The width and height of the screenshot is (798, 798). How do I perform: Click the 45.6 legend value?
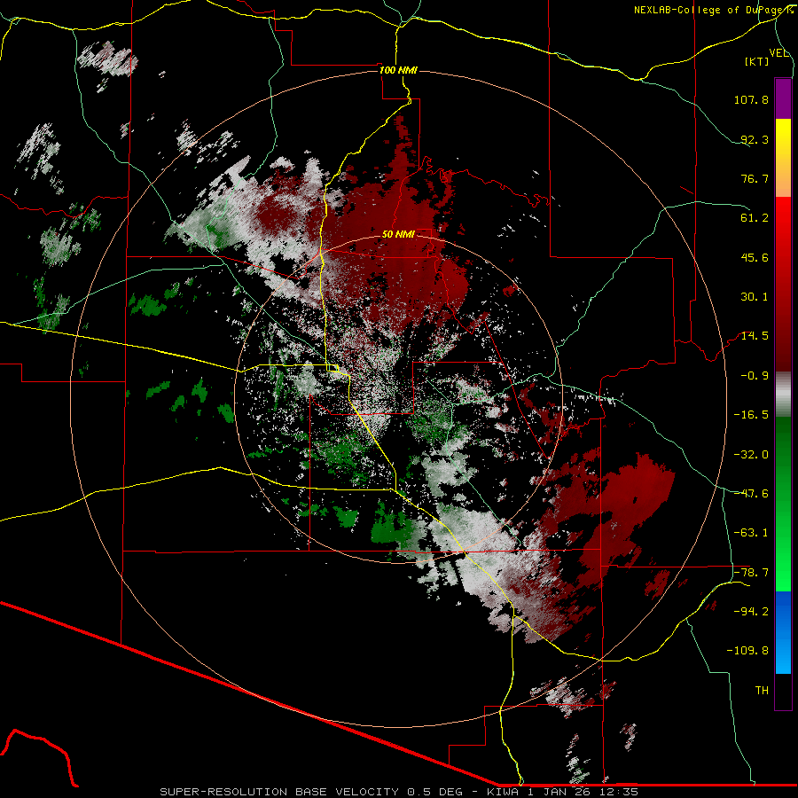click(755, 257)
